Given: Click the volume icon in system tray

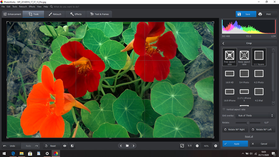Looking at the screenshot, I should (251, 154).
